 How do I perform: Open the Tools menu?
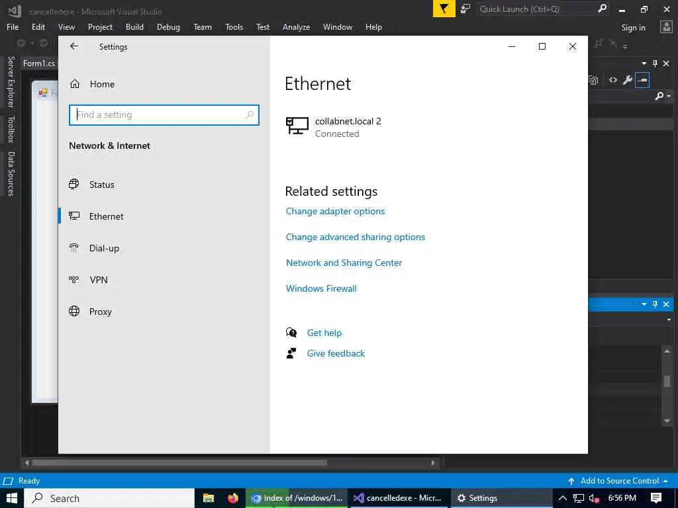click(x=234, y=26)
